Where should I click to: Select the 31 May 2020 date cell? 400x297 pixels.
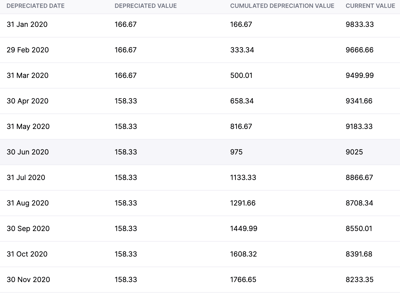tap(28, 127)
